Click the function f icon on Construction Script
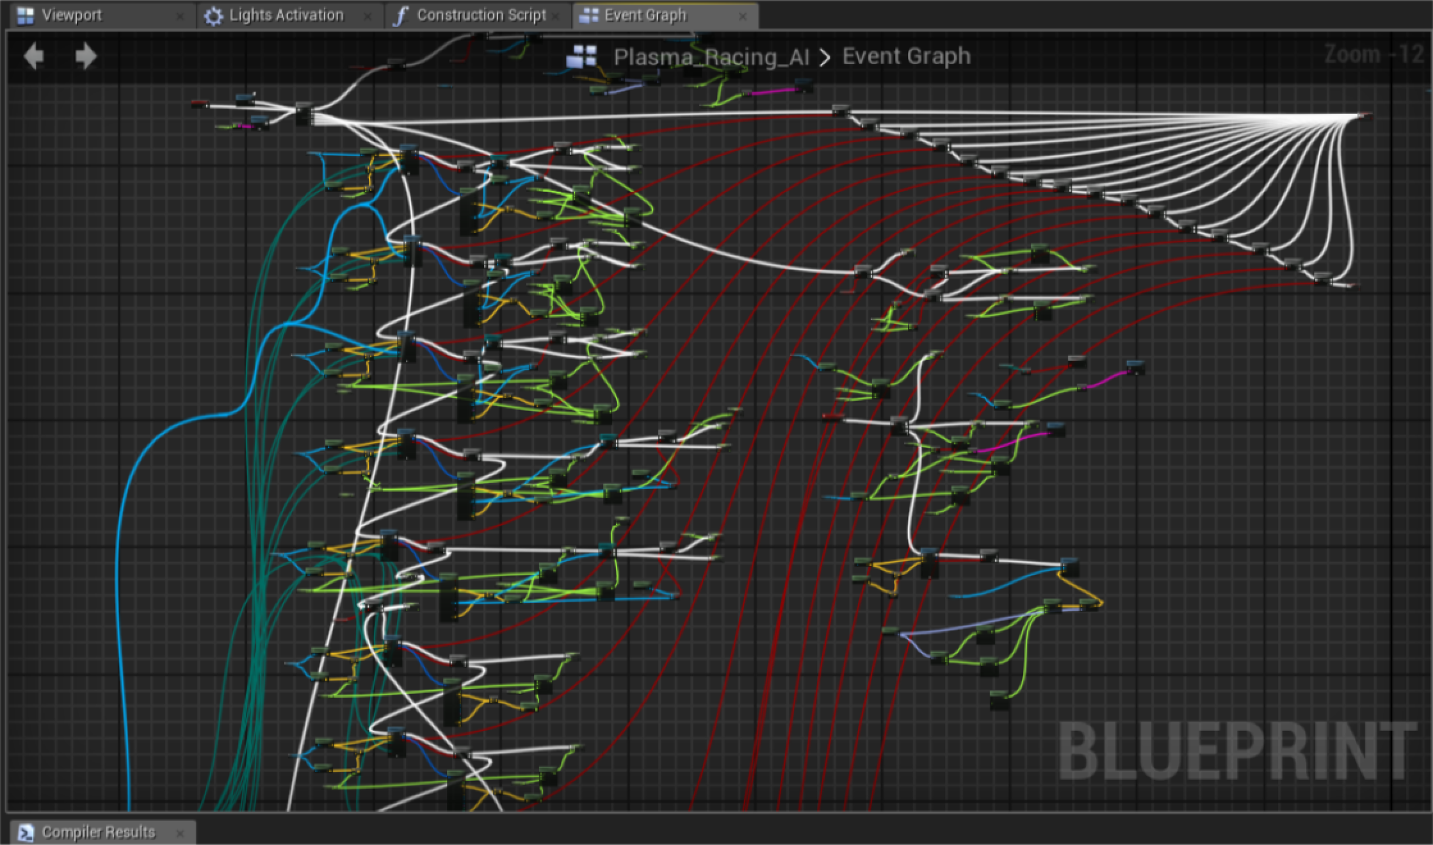This screenshot has width=1433, height=845. (401, 16)
